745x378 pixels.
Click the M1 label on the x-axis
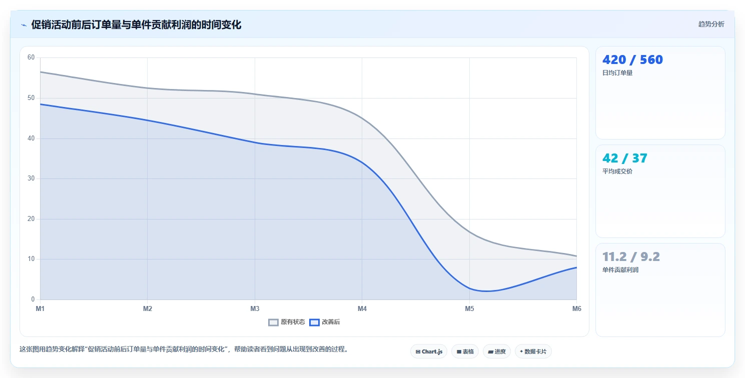tap(40, 308)
